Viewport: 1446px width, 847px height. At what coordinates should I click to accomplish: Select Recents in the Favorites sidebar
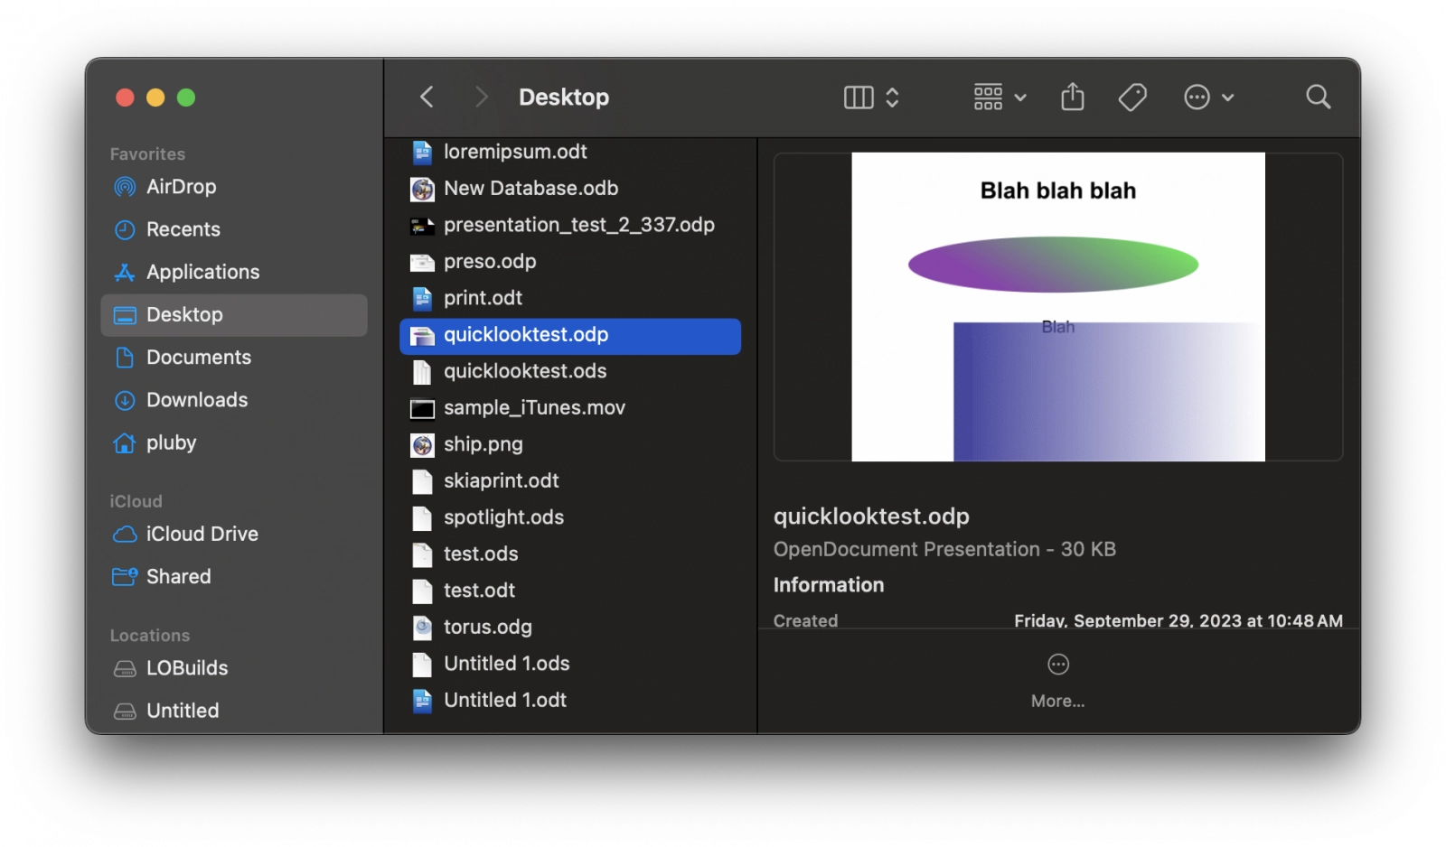[183, 229]
